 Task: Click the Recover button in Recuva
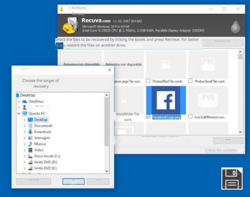228,141
